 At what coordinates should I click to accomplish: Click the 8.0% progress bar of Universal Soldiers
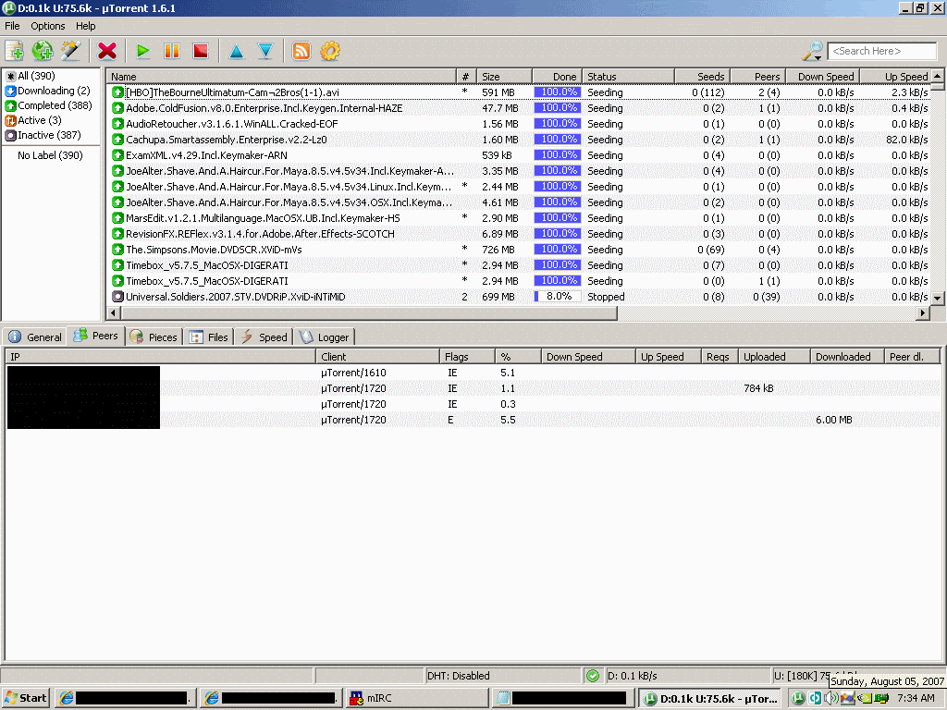point(558,297)
